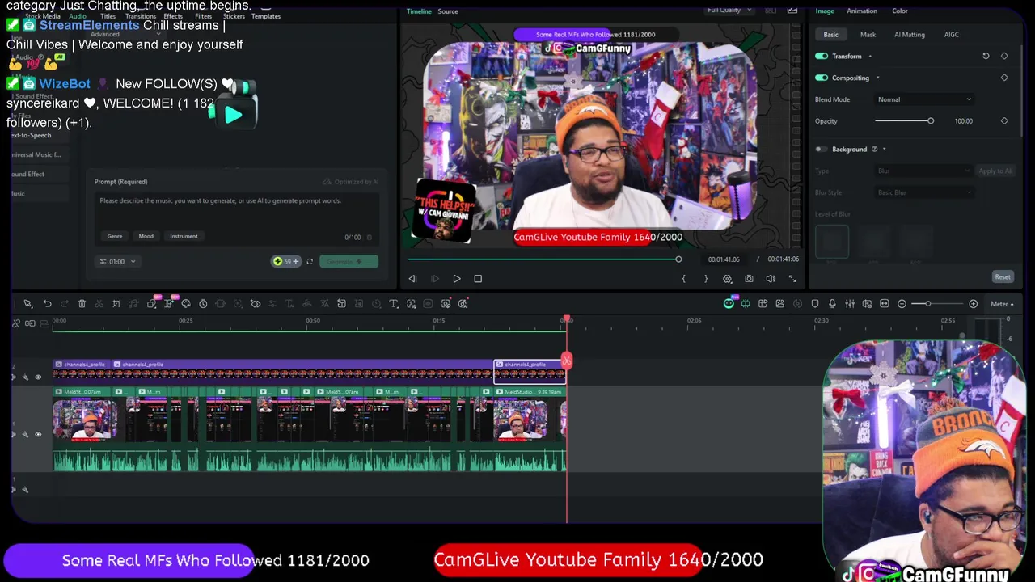
Task: Click the trash delete icon in timeline toolbar
Action: point(82,303)
